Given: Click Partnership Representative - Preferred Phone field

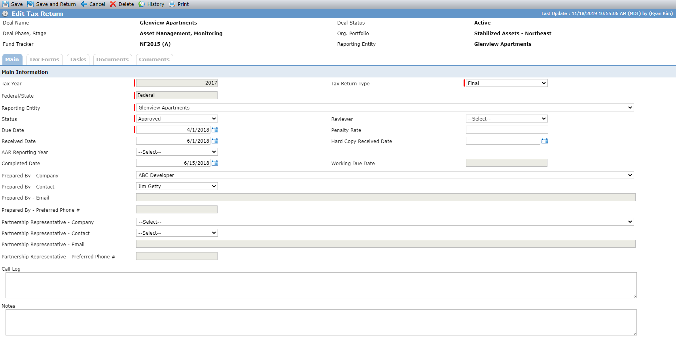Looking at the screenshot, I should [x=177, y=256].
